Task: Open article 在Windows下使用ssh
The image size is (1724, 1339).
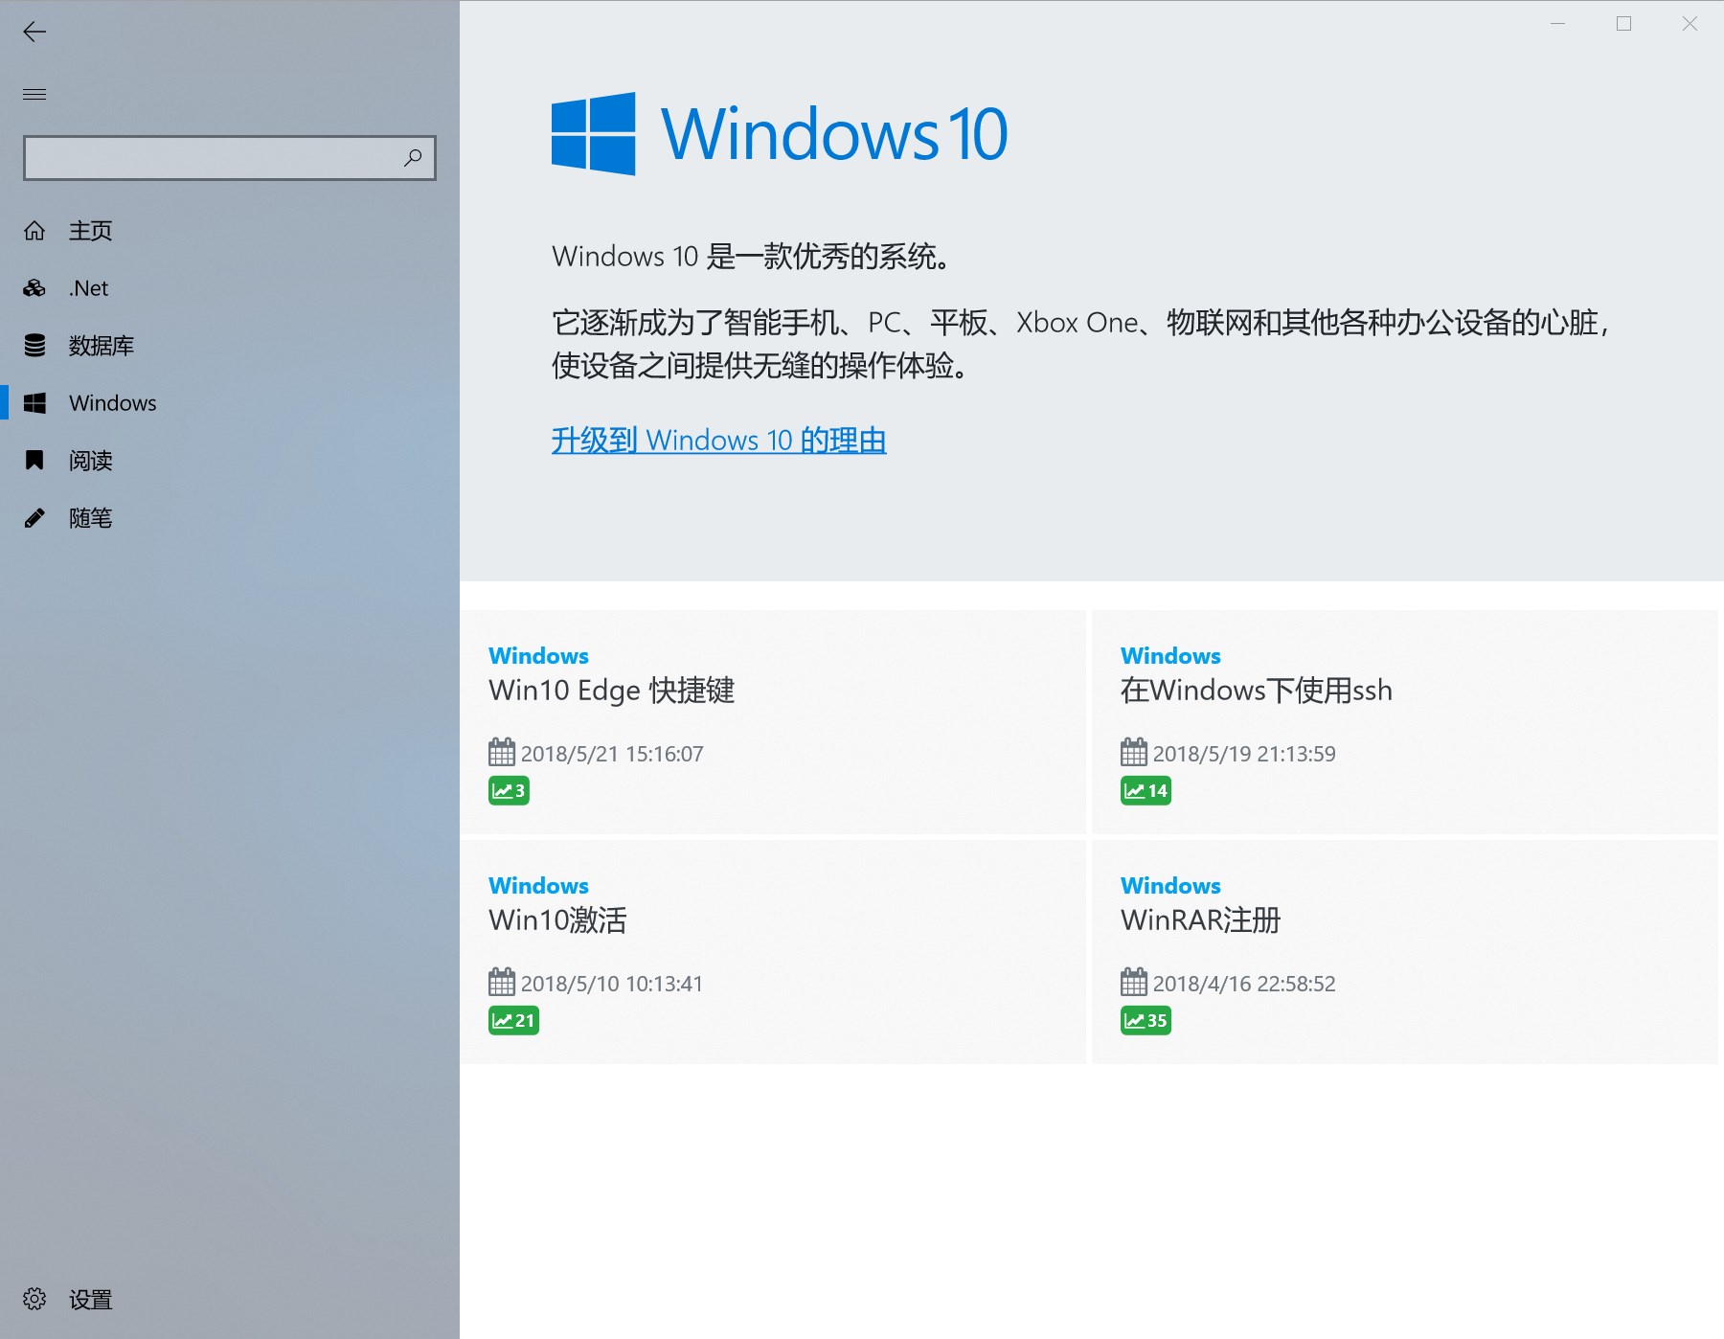Action: pyautogui.click(x=1256, y=691)
